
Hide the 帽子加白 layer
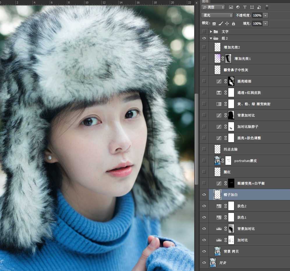pyautogui.click(x=204, y=195)
